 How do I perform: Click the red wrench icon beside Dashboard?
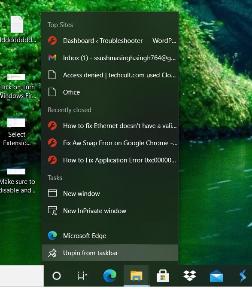tap(52, 40)
